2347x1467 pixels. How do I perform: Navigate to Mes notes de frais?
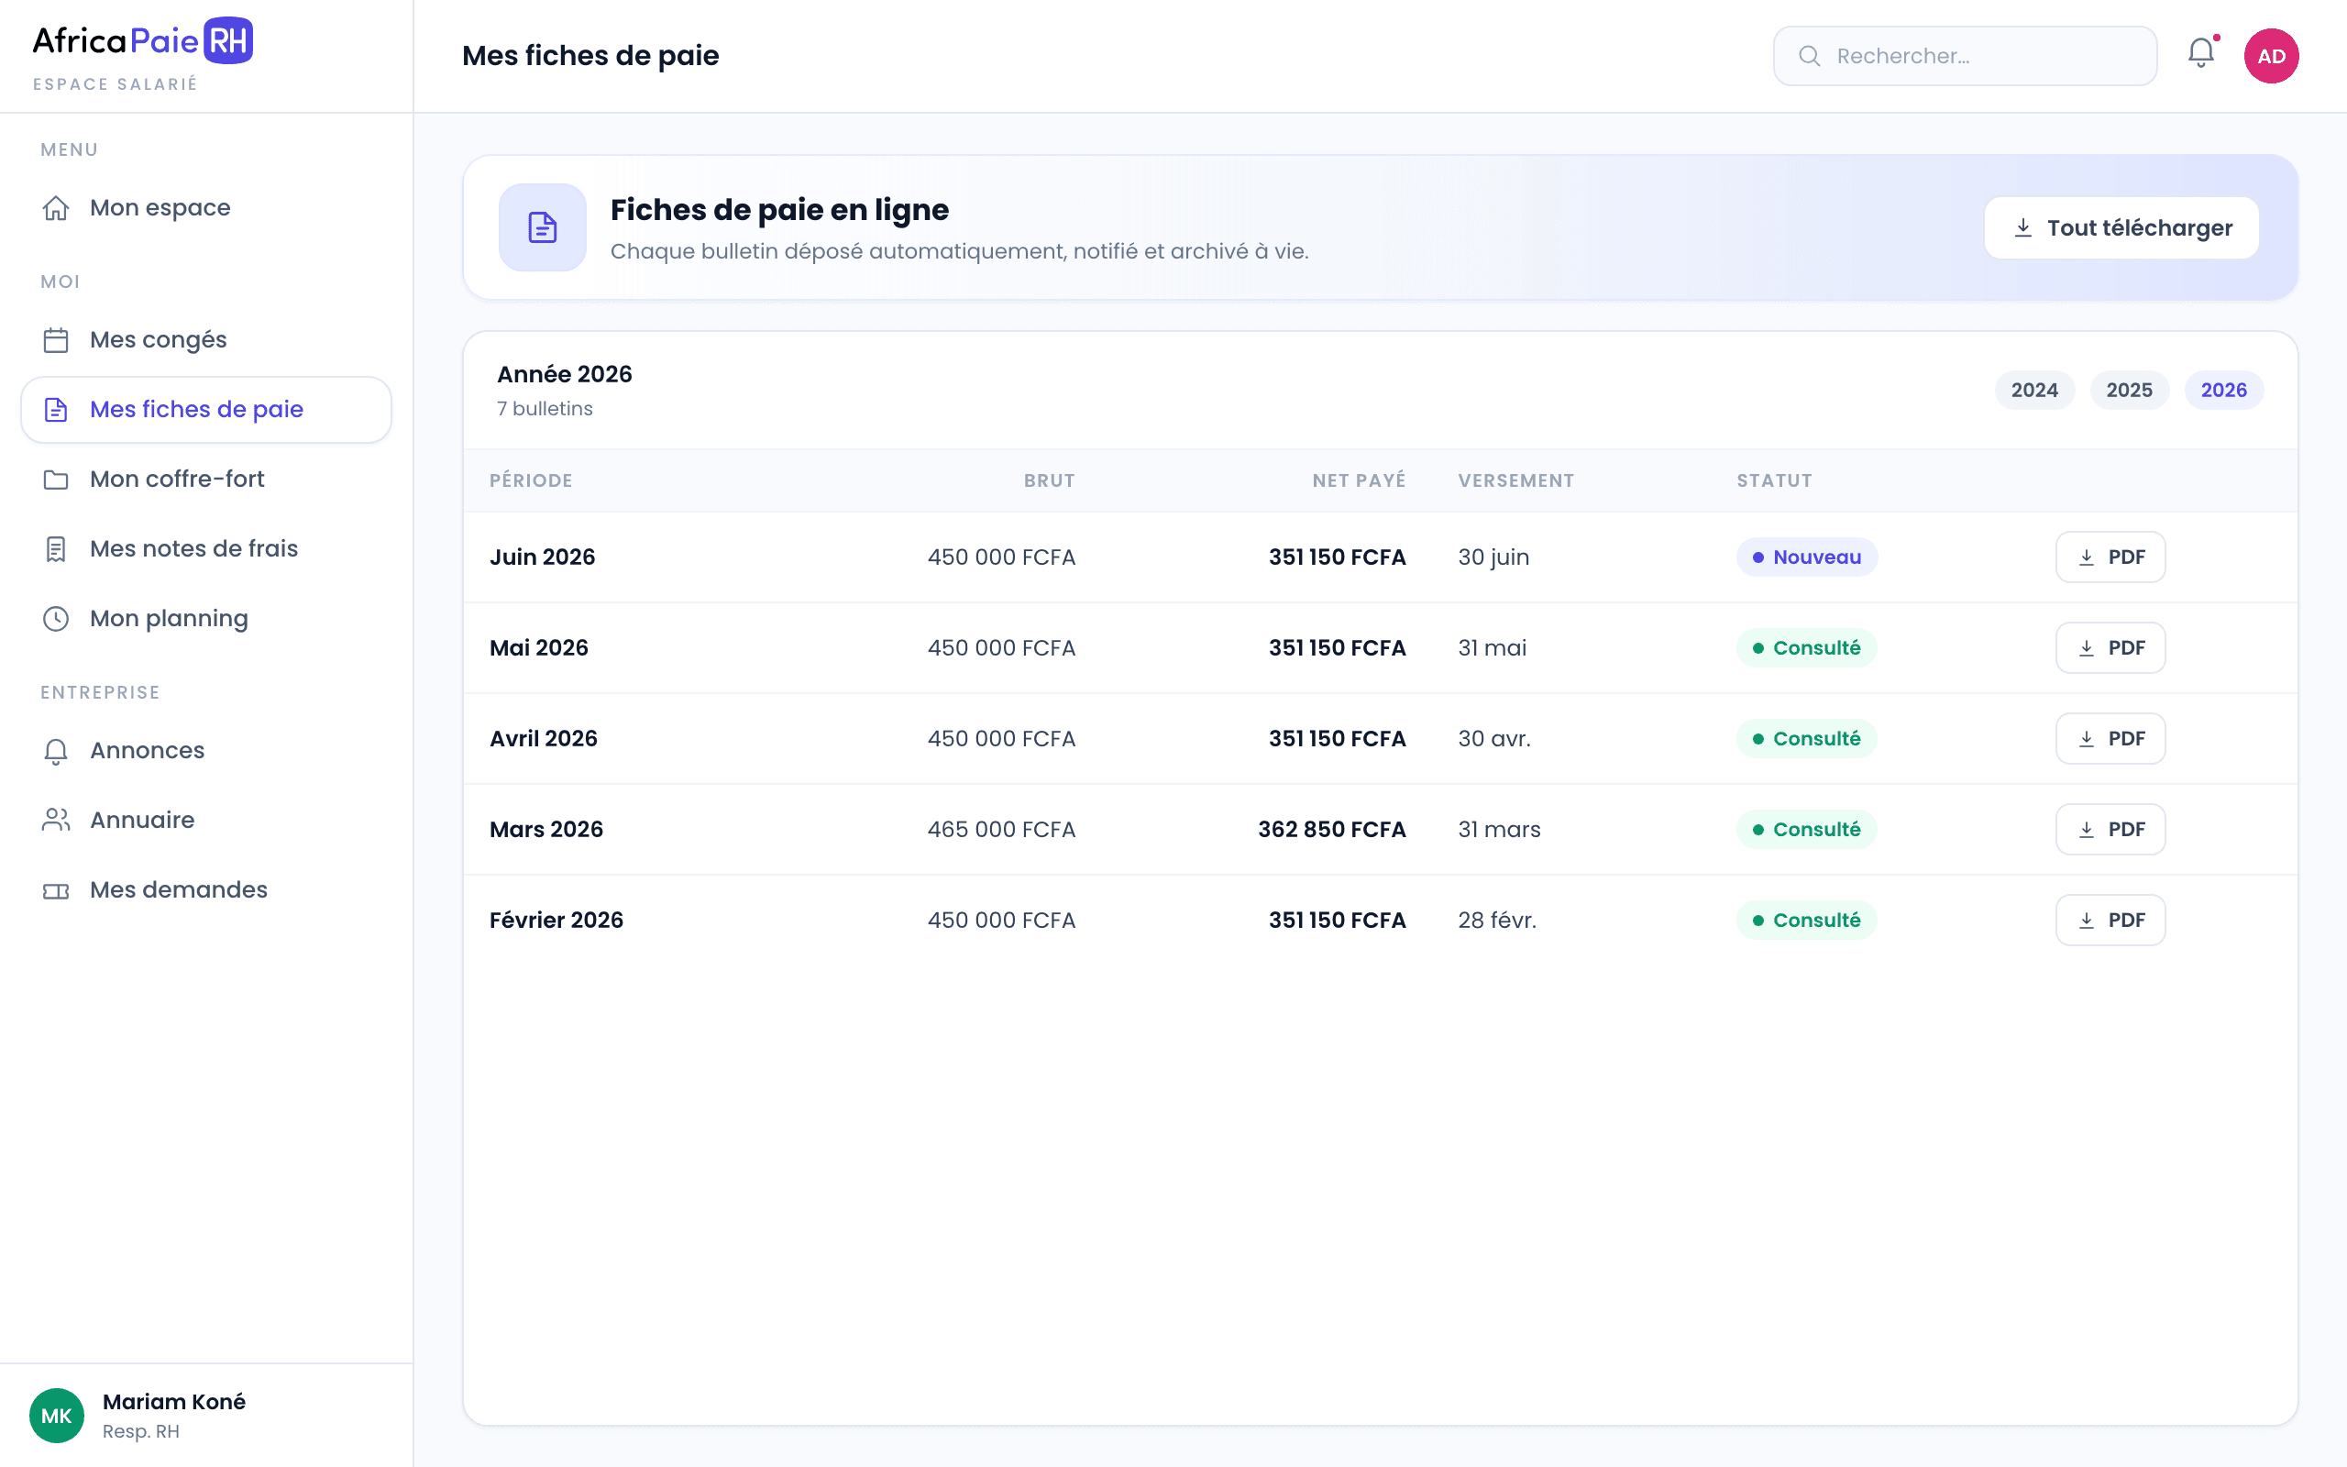pos(205,549)
